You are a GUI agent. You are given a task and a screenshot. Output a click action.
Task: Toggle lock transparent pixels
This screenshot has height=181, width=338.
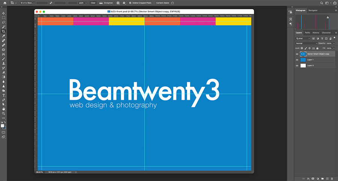pyautogui.click(x=302, y=48)
